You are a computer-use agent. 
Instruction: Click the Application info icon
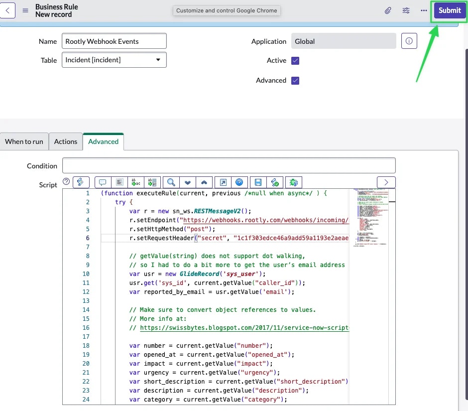pos(409,41)
